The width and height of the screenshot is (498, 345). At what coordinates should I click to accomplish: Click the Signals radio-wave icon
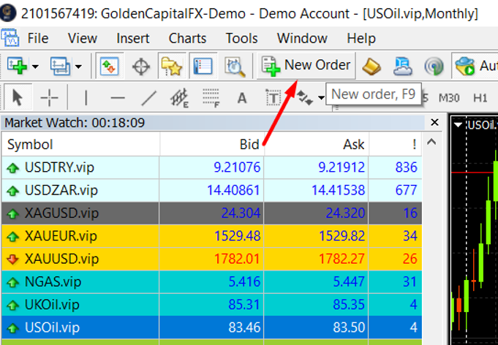pyautogui.click(x=434, y=67)
